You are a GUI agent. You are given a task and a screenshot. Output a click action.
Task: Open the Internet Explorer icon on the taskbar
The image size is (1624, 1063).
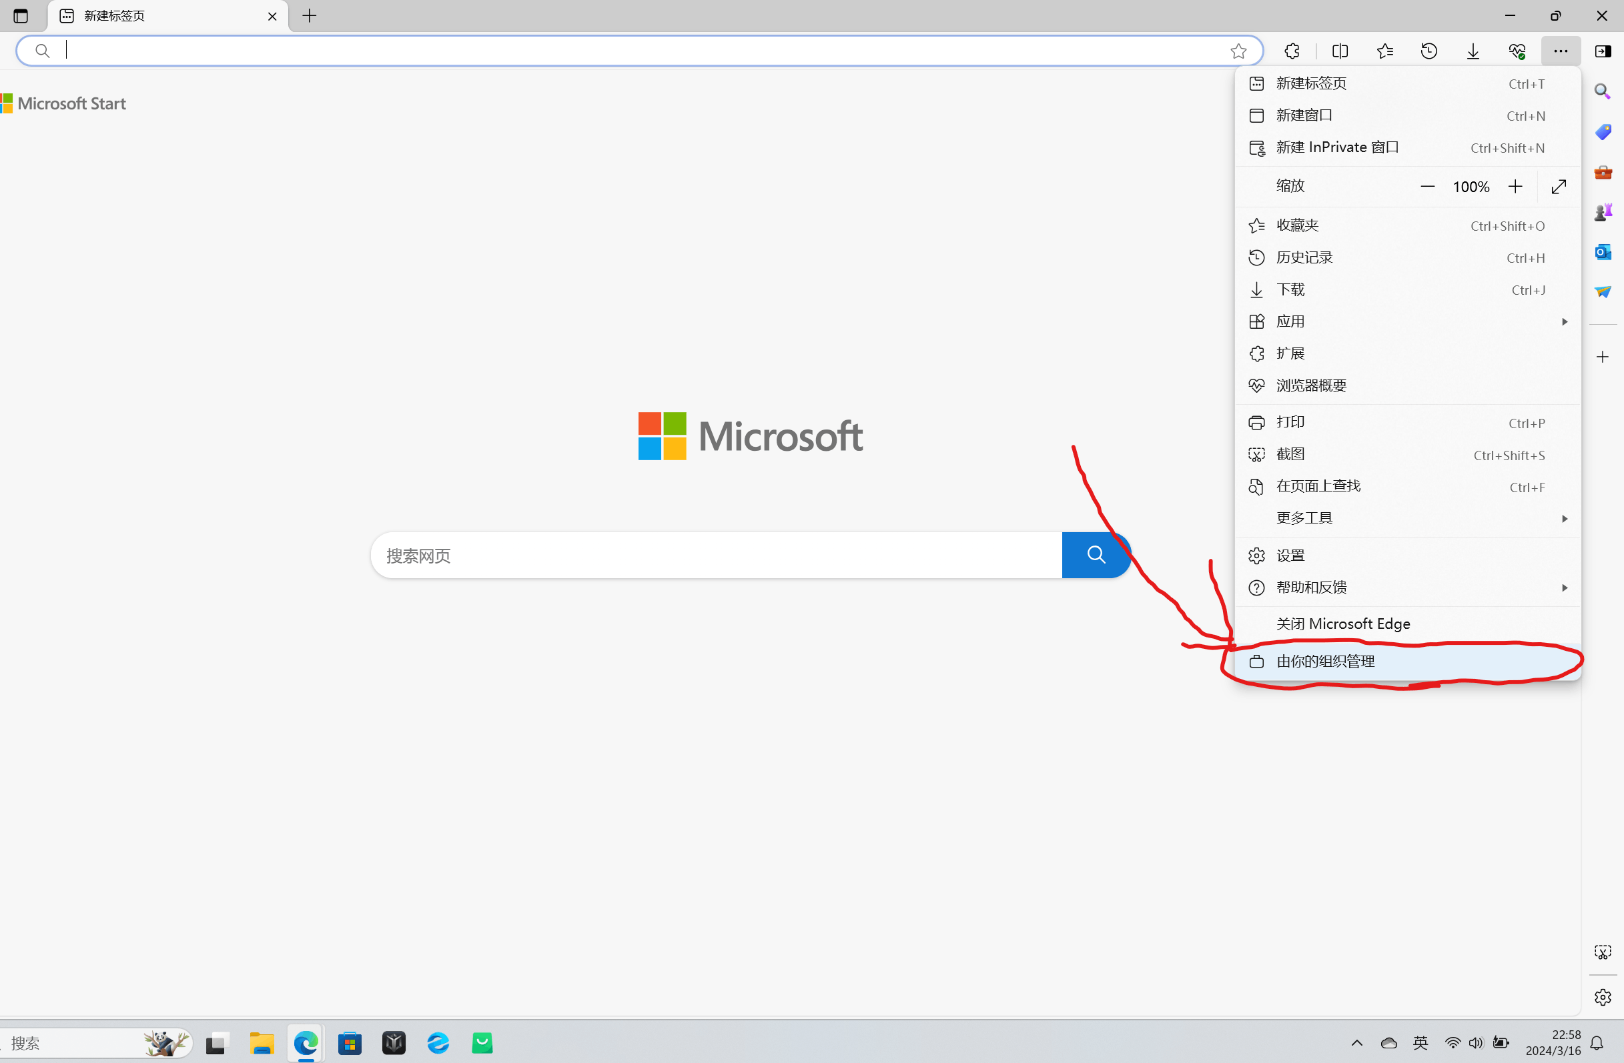click(438, 1042)
